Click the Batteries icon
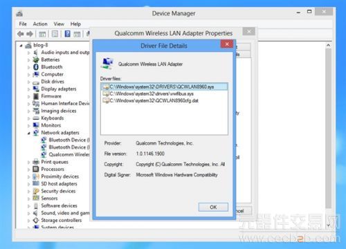The height and width of the screenshot is (249, 346). click(x=36, y=59)
